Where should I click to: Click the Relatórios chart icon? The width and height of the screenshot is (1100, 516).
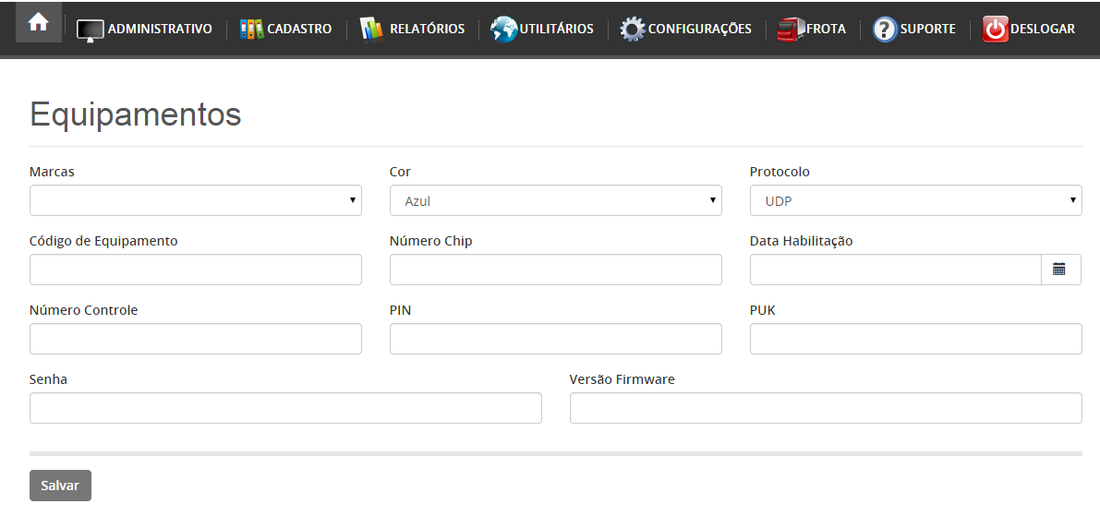[x=372, y=29]
